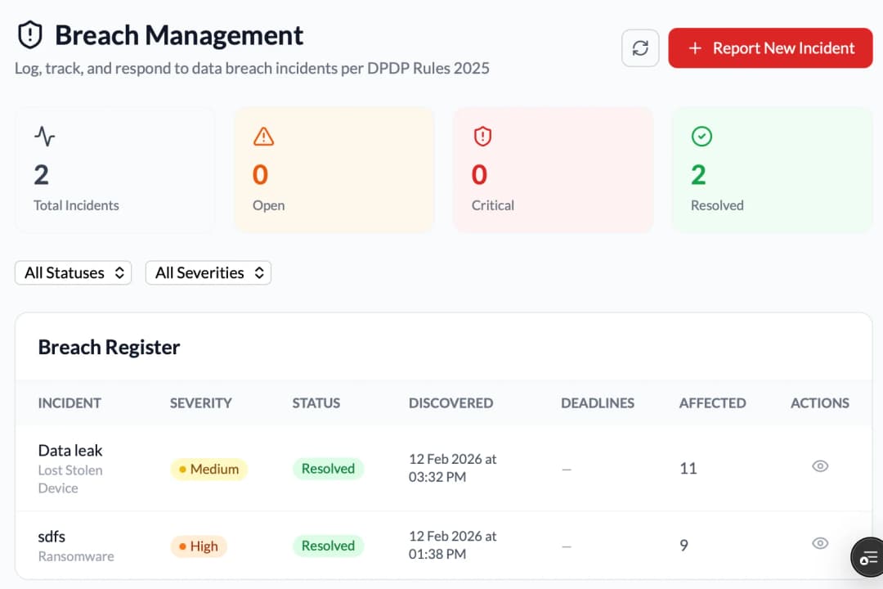Click the activity pulse icon on Total Incidents card
This screenshot has width=883, height=589.
(x=44, y=137)
